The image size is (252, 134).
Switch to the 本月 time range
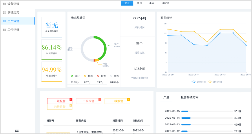tap(139, 3)
